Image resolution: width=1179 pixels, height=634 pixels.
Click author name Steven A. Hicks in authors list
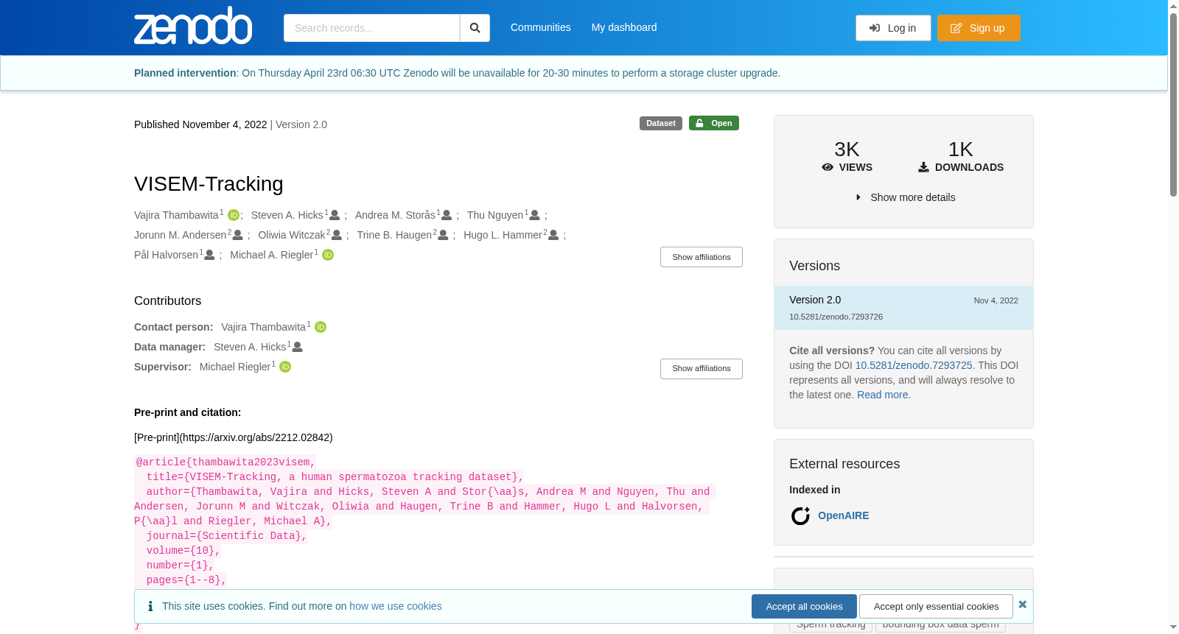coord(287,215)
